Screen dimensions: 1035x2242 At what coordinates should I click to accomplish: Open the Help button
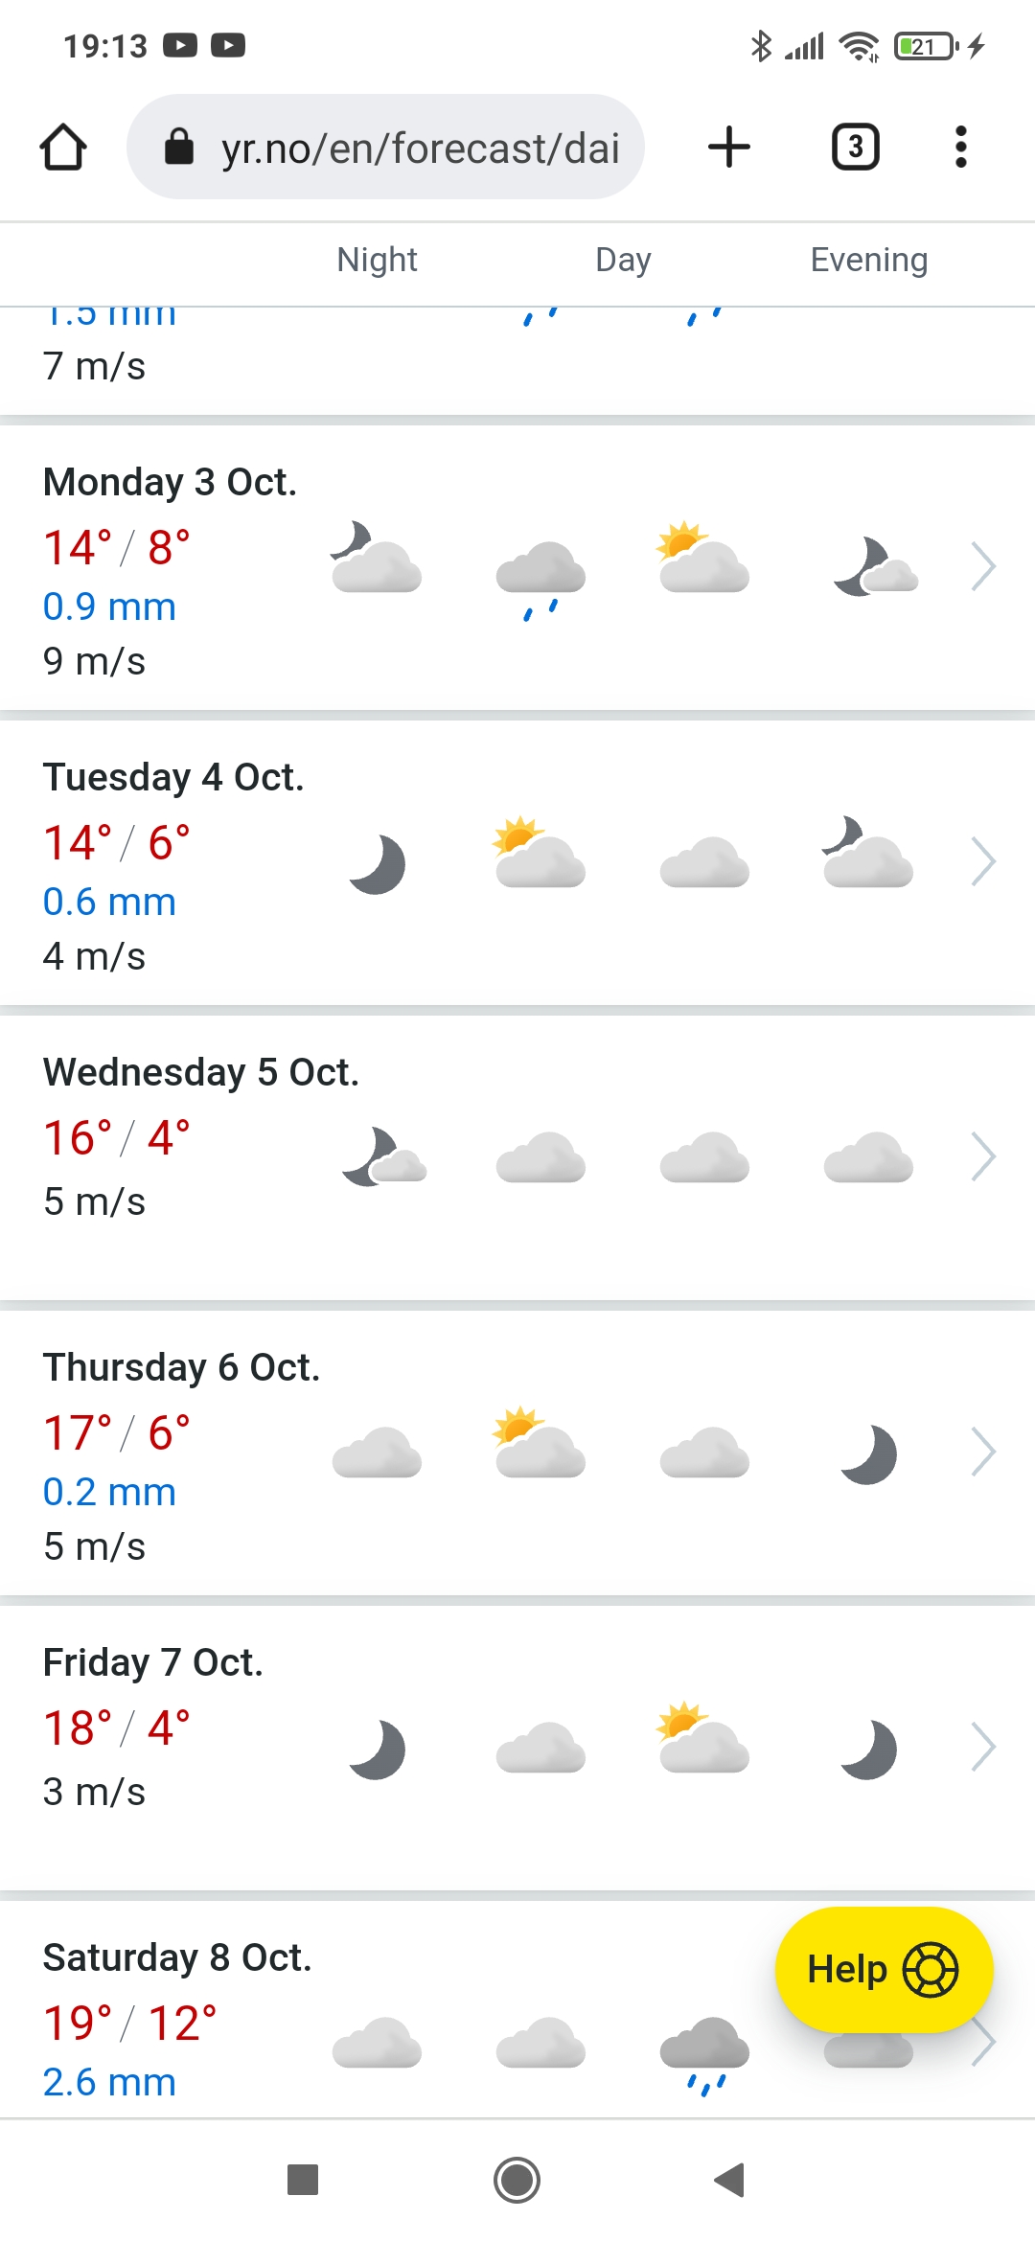[884, 1970]
